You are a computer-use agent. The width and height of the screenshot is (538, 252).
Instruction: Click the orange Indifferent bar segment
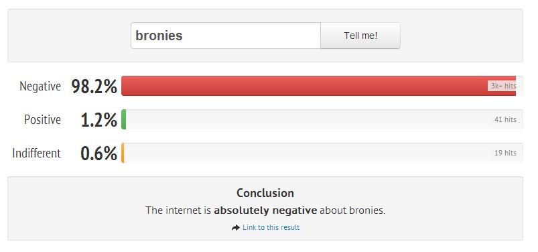click(x=123, y=153)
